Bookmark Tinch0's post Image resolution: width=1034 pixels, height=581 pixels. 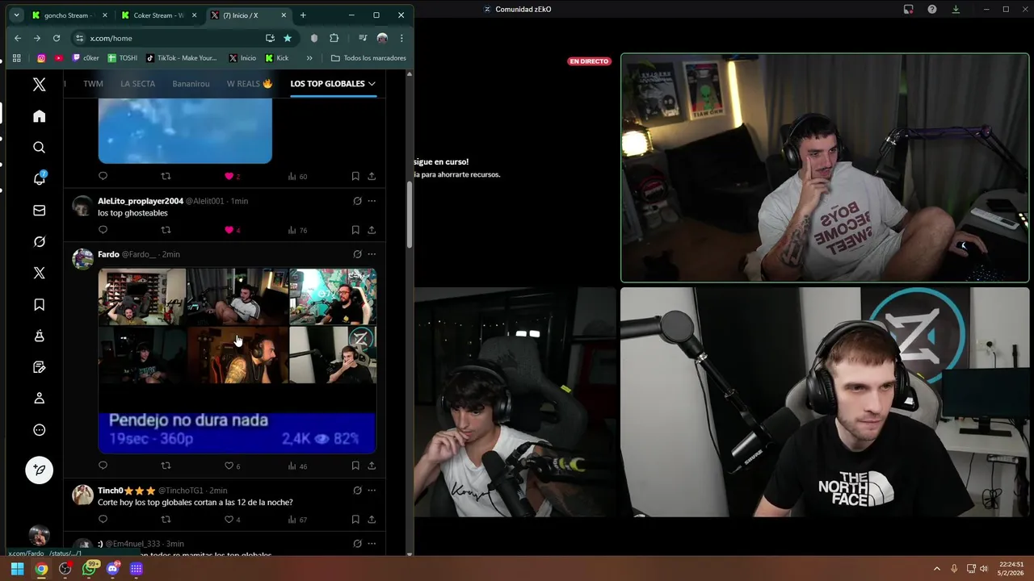tap(355, 520)
